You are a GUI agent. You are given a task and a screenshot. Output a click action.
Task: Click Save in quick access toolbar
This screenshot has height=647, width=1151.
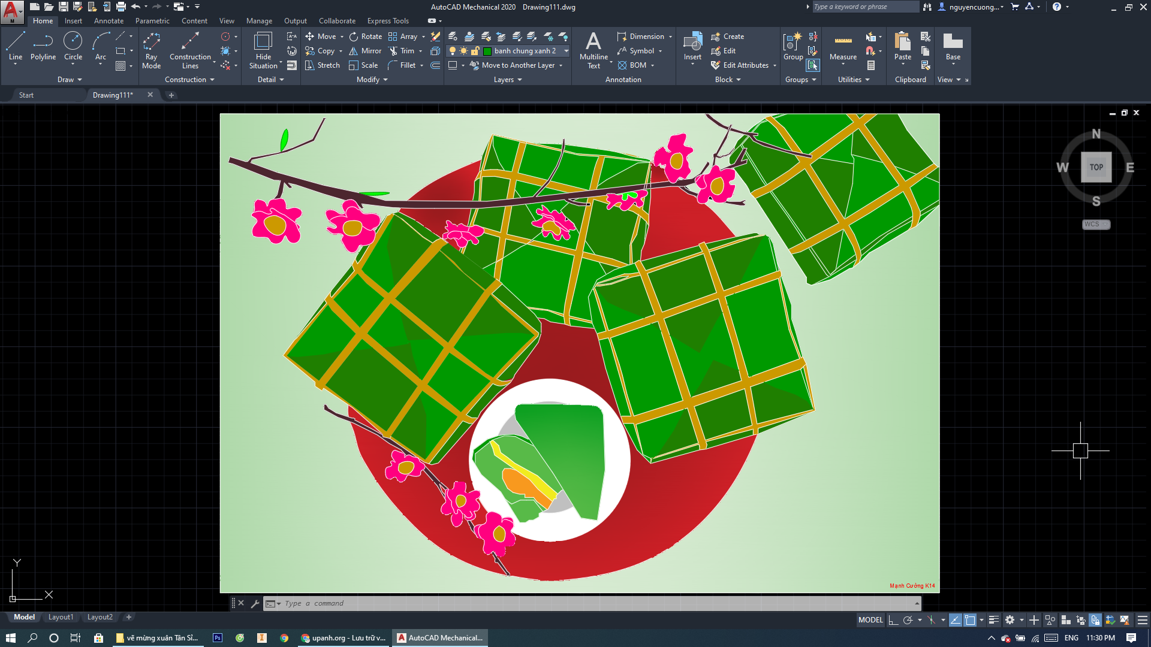[64, 7]
